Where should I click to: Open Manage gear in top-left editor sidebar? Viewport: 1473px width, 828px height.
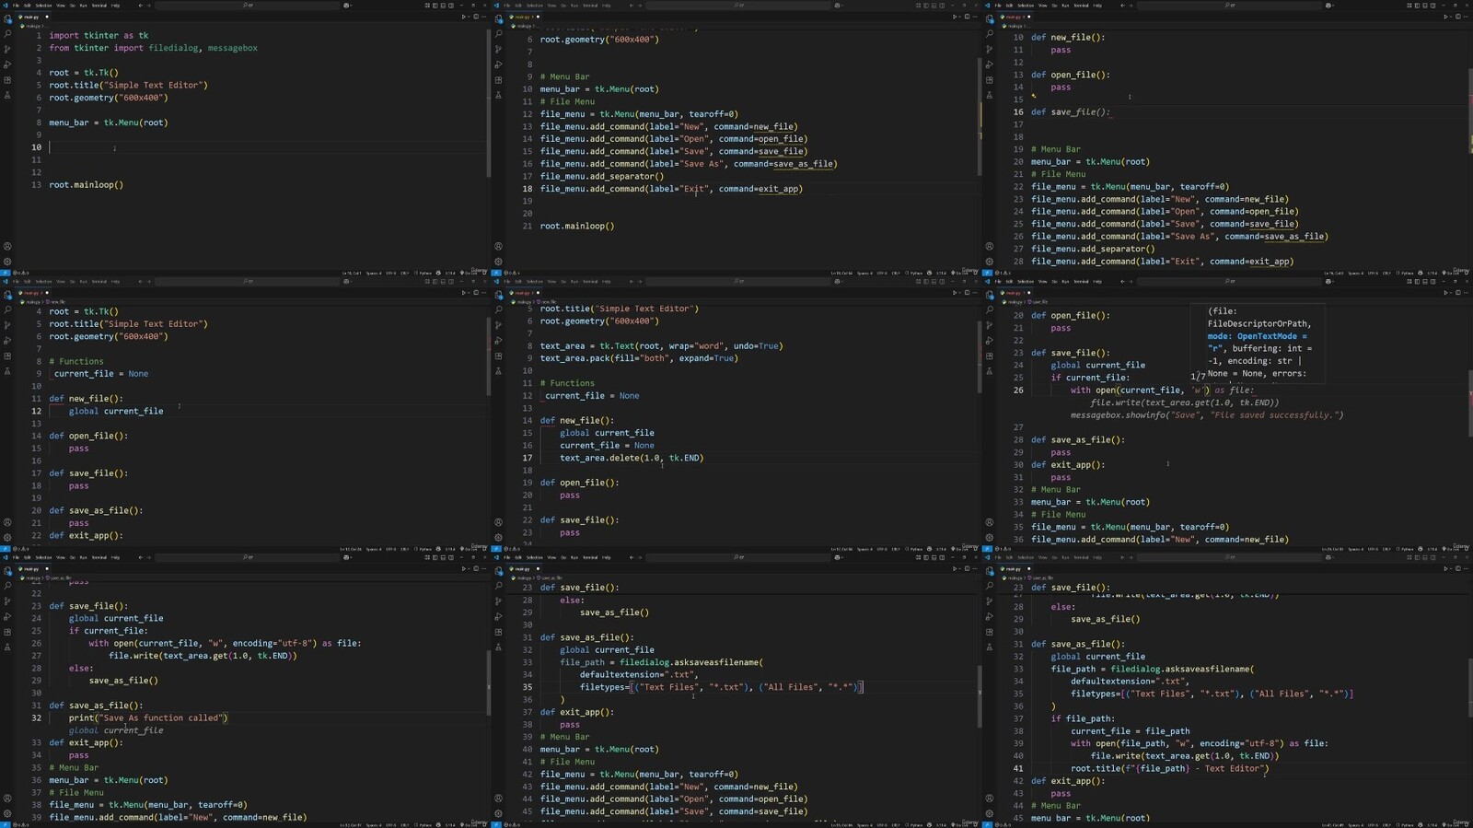(x=7, y=262)
